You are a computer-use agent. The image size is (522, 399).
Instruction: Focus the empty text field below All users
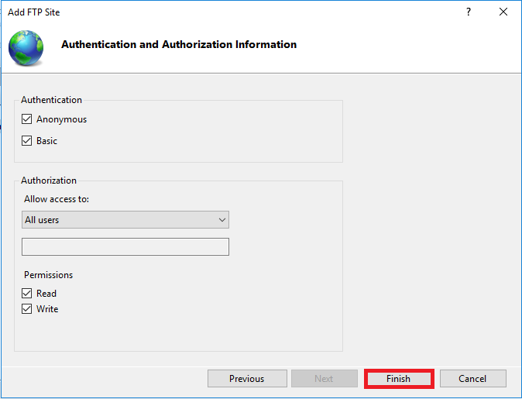click(x=125, y=247)
